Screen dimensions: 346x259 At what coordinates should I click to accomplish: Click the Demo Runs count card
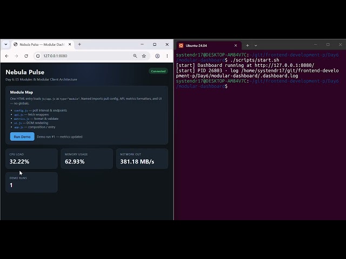pyautogui.click(x=31, y=182)
